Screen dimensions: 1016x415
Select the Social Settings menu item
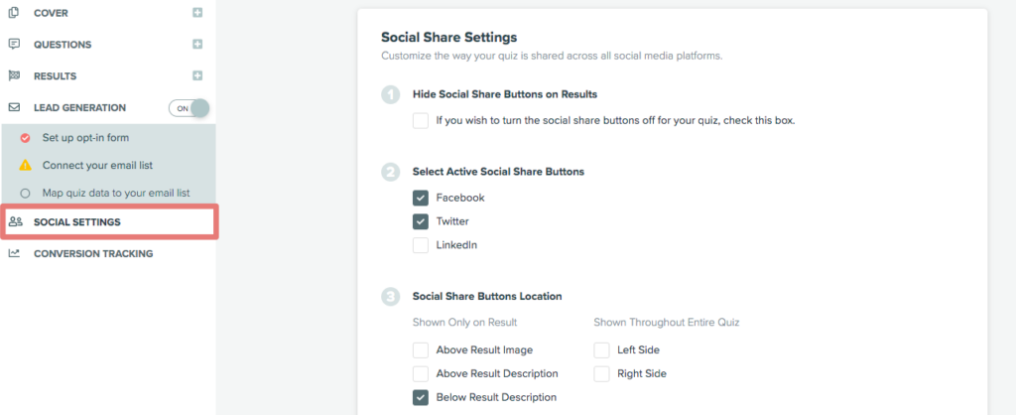tap(109, 221)
